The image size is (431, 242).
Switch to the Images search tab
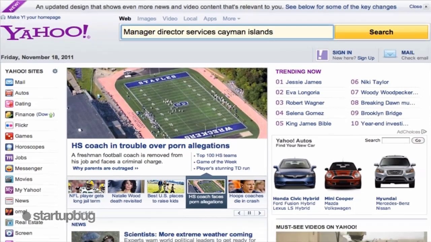tap(147, 18)
